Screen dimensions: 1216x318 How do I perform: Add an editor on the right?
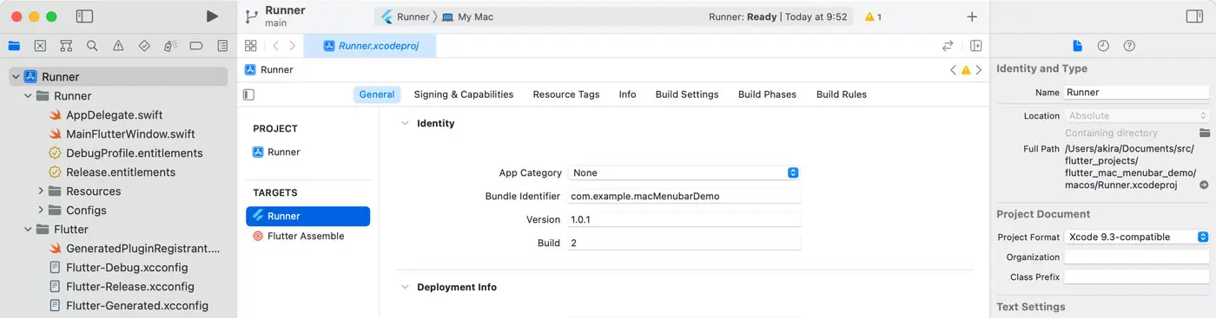pos(976,46)
